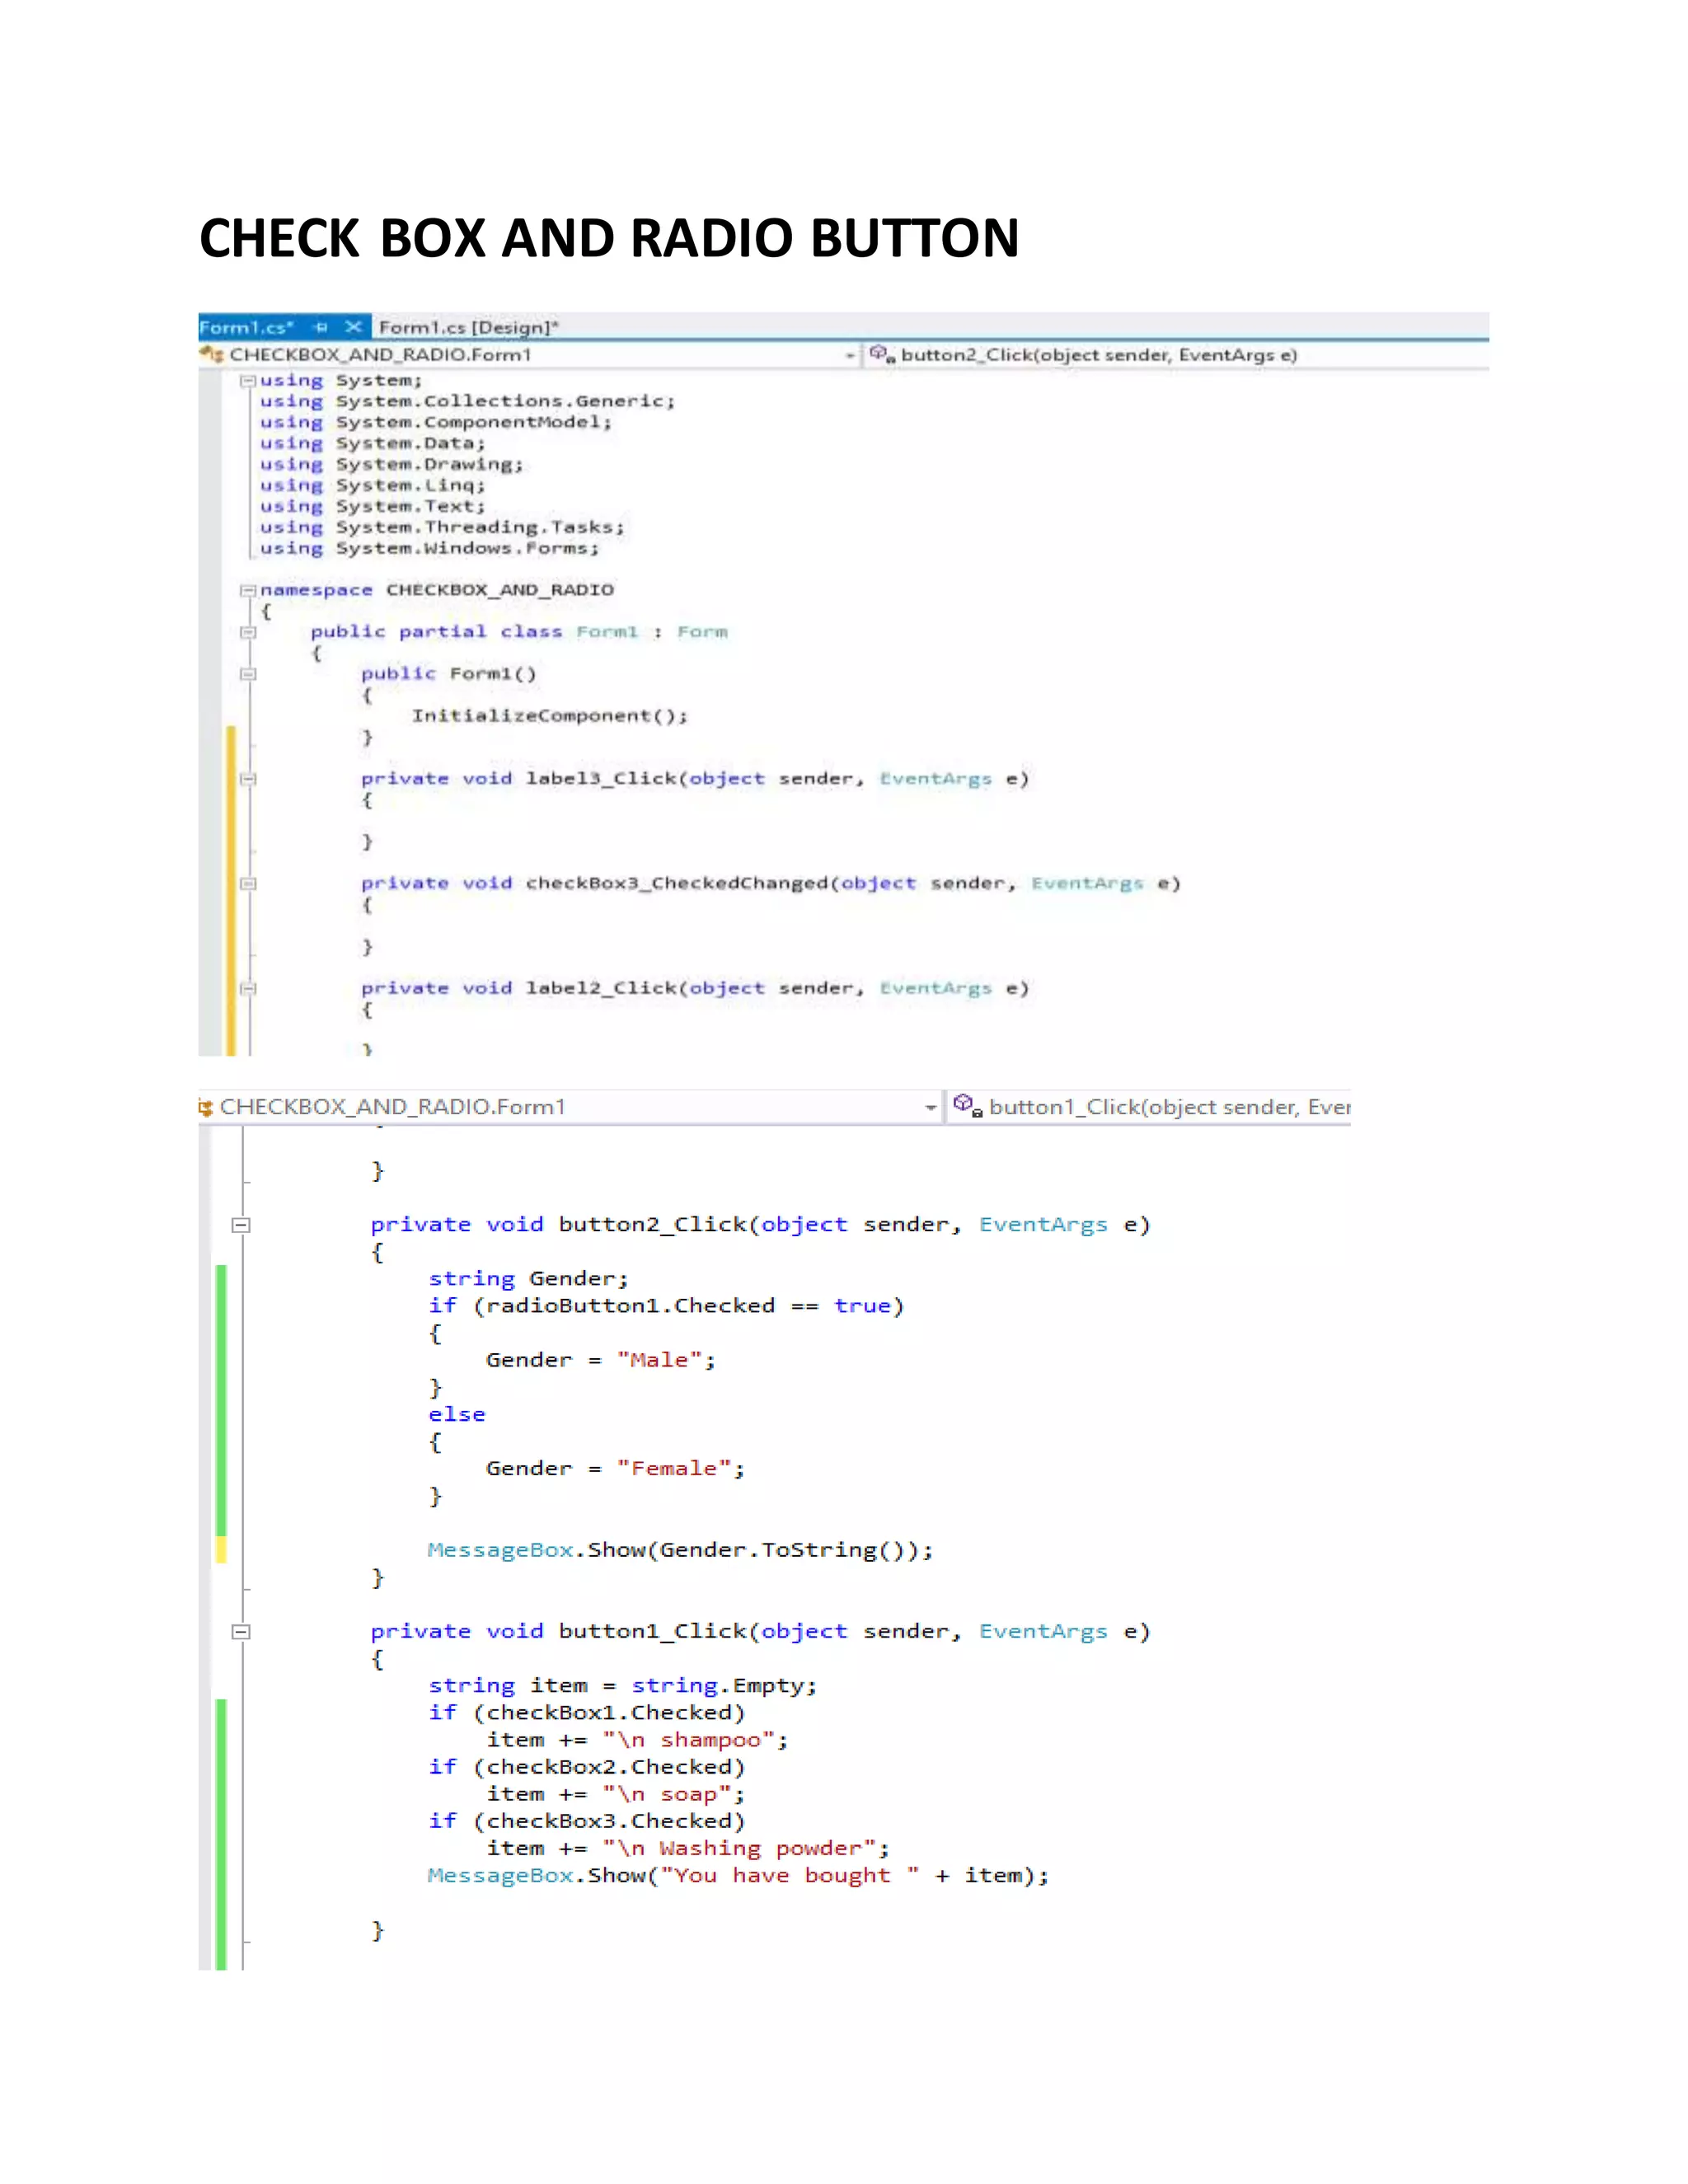Click the CHECK BOX AND RADIO BUTTON heading
Viewport: 1688px width, 2184px height.
609,238
